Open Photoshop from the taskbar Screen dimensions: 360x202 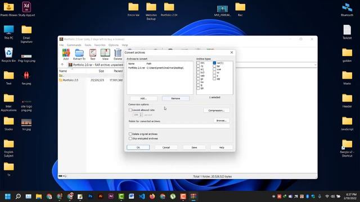click(90, 196)
